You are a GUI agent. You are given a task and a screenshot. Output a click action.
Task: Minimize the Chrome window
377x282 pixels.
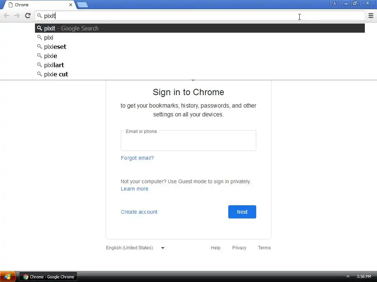pos(346,3)
